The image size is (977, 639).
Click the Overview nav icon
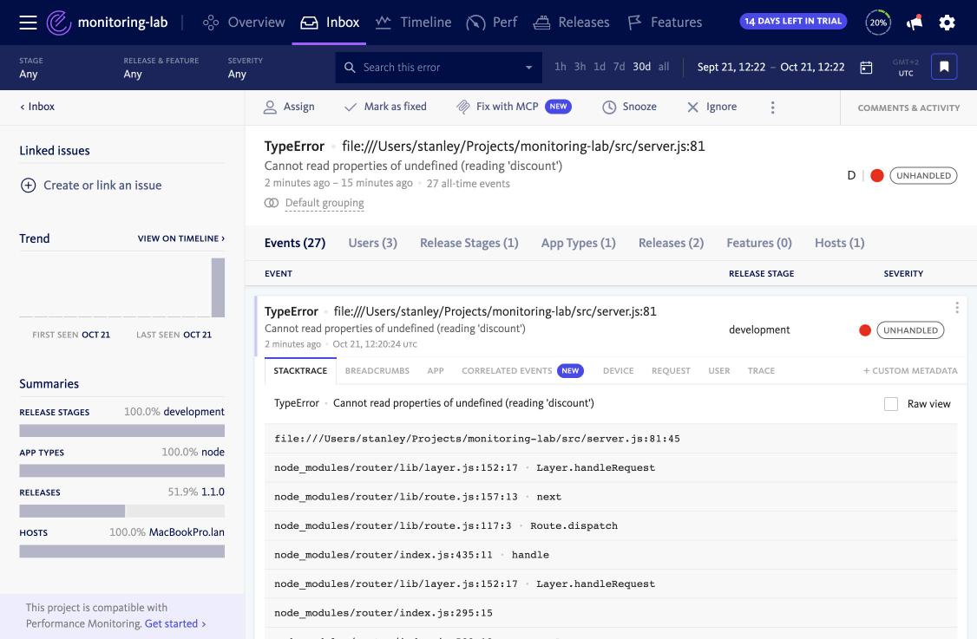click(x=211, y=23)
